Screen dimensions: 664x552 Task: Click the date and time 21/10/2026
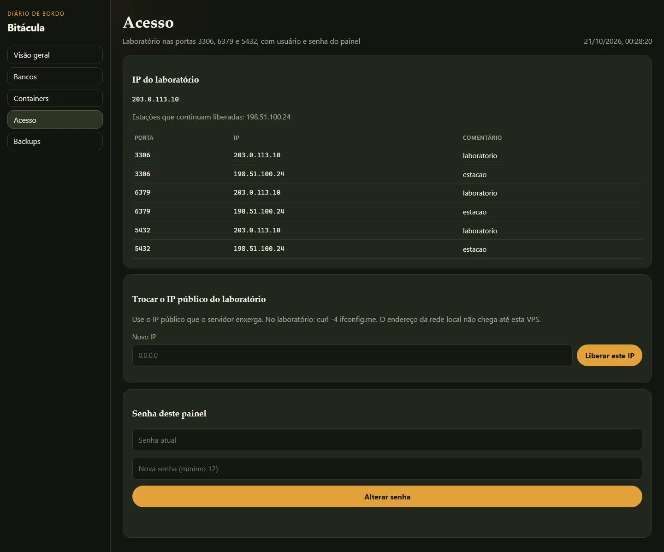tap(618, 42)
